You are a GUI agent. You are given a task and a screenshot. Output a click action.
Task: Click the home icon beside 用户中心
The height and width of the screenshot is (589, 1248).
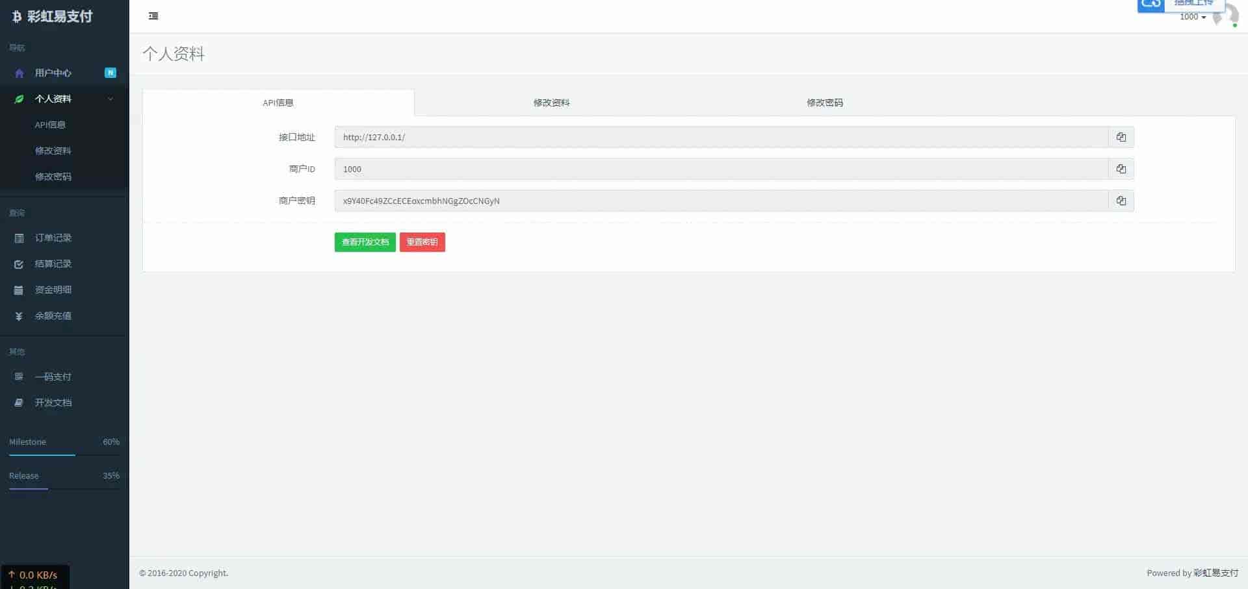19,73
